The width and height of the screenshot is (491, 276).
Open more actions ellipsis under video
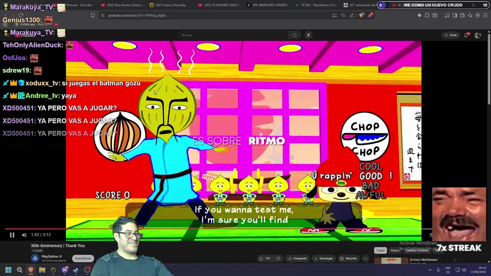(x=366, y=258)
